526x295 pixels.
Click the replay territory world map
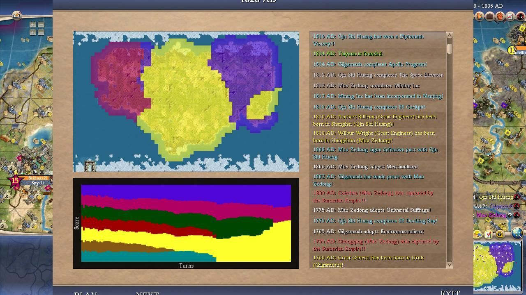pyautogui.click(x=186, y=101)
